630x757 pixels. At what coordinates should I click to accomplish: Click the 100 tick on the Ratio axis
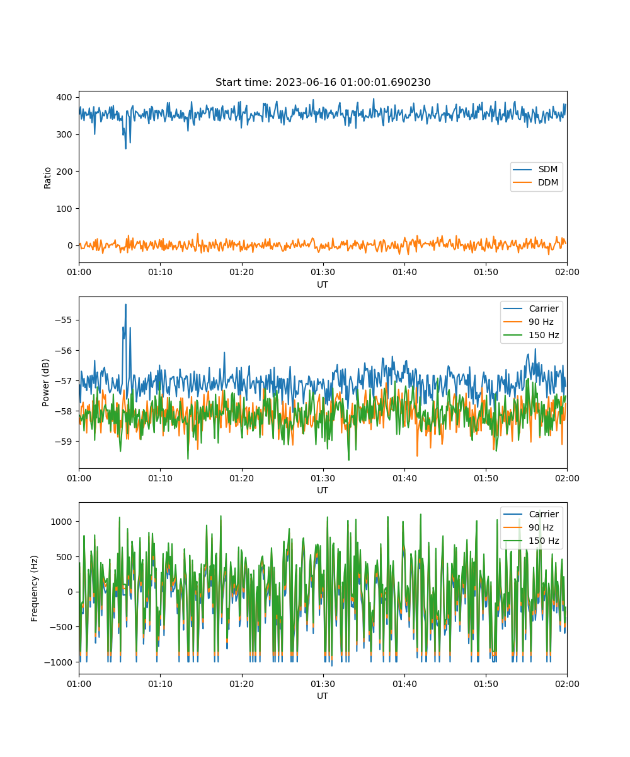pyautogui.click(x=65, y=208)
